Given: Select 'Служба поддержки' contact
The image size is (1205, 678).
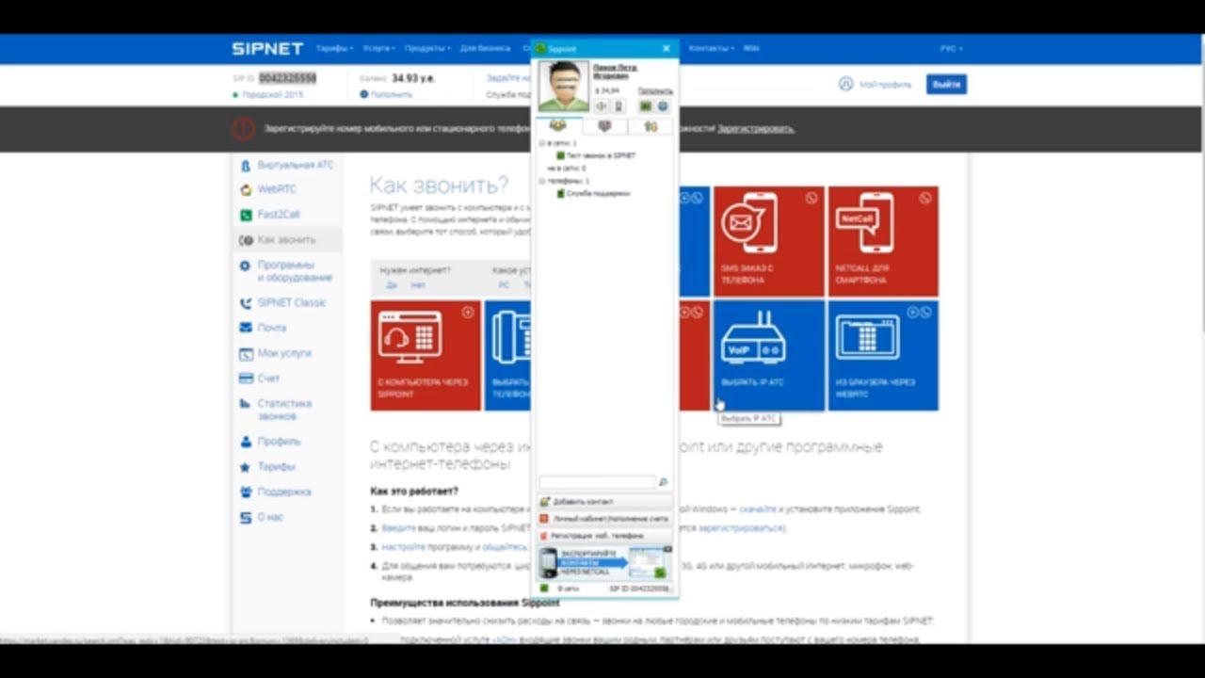Looking at the screenshot, I should pyautogui.click(x=593, y=193).
